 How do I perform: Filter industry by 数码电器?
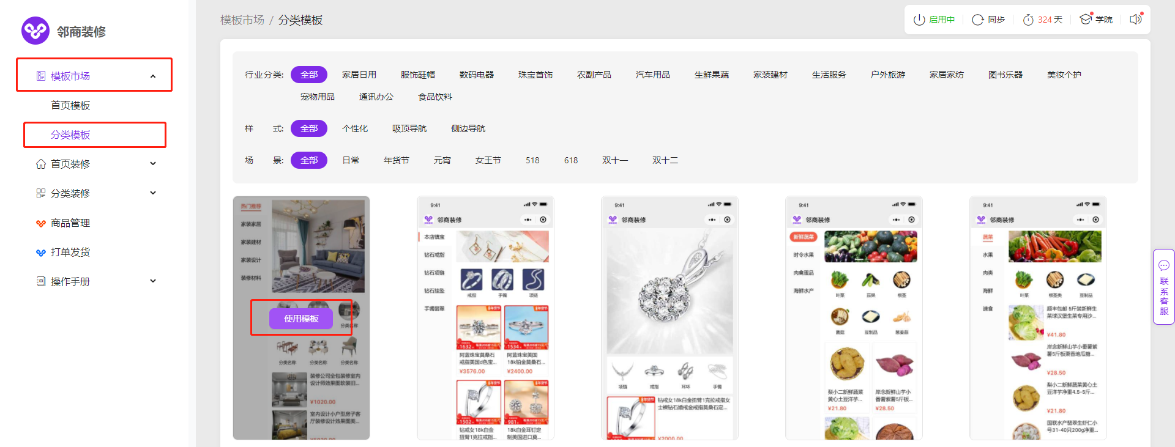point(477,75)
